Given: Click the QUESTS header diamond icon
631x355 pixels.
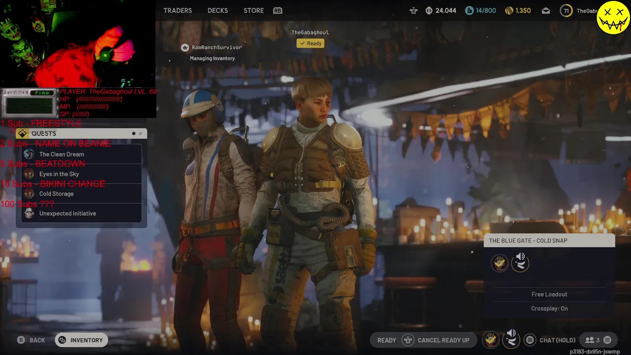Looking at the screenshot, I should point(22,134).
